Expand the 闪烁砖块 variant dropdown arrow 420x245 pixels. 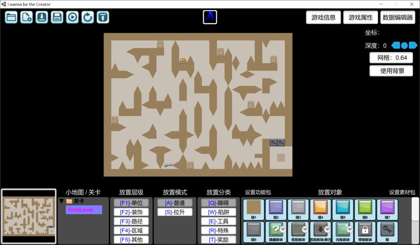click(x=349, y=229)
